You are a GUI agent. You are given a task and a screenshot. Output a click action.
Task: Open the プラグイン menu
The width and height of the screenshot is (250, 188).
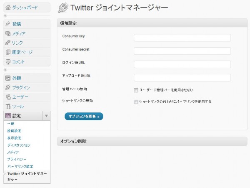pyautogui.click(x=21, y=88)
